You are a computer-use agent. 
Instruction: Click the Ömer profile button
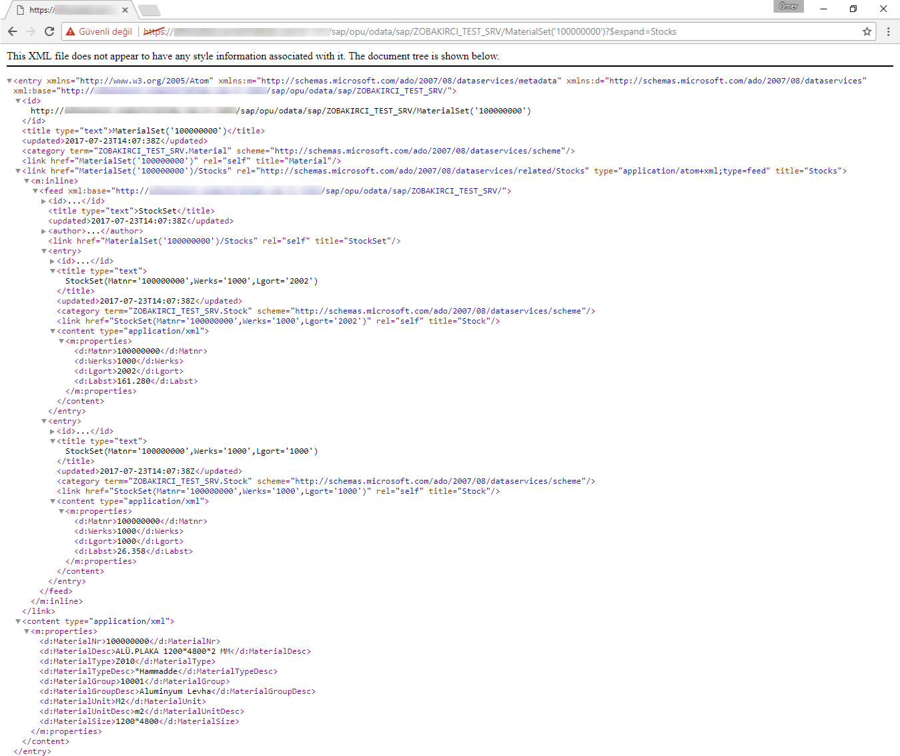click(x=788, y=6)
